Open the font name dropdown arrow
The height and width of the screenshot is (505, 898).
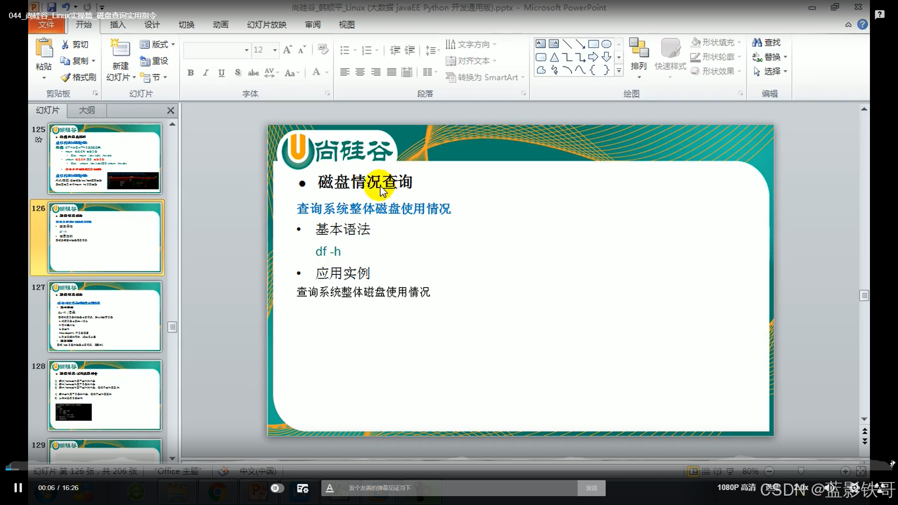[x=246, y=50]
